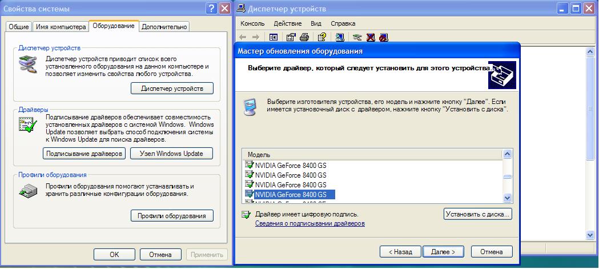
Task: Click the Hardware Profiles section icon
Action: pyautogui.click(x=28, y=190)
